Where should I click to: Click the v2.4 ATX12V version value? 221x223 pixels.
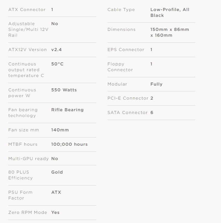click(56, 50)
